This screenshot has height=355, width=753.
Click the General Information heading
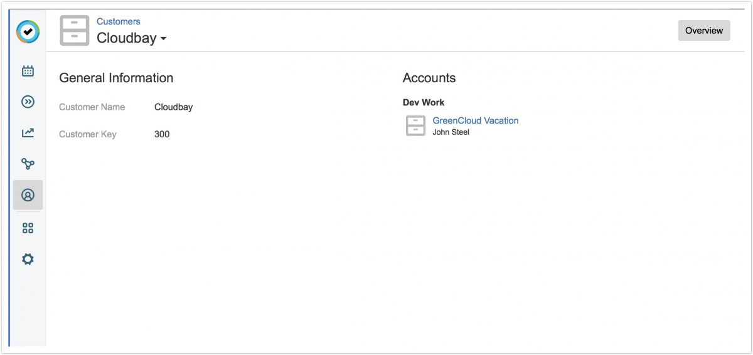[116, 78]
